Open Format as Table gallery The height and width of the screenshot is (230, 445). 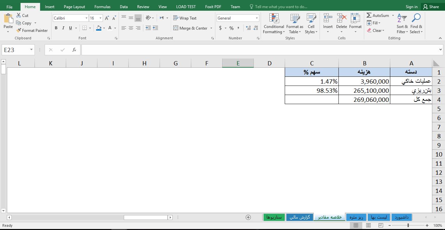(295, 24)
